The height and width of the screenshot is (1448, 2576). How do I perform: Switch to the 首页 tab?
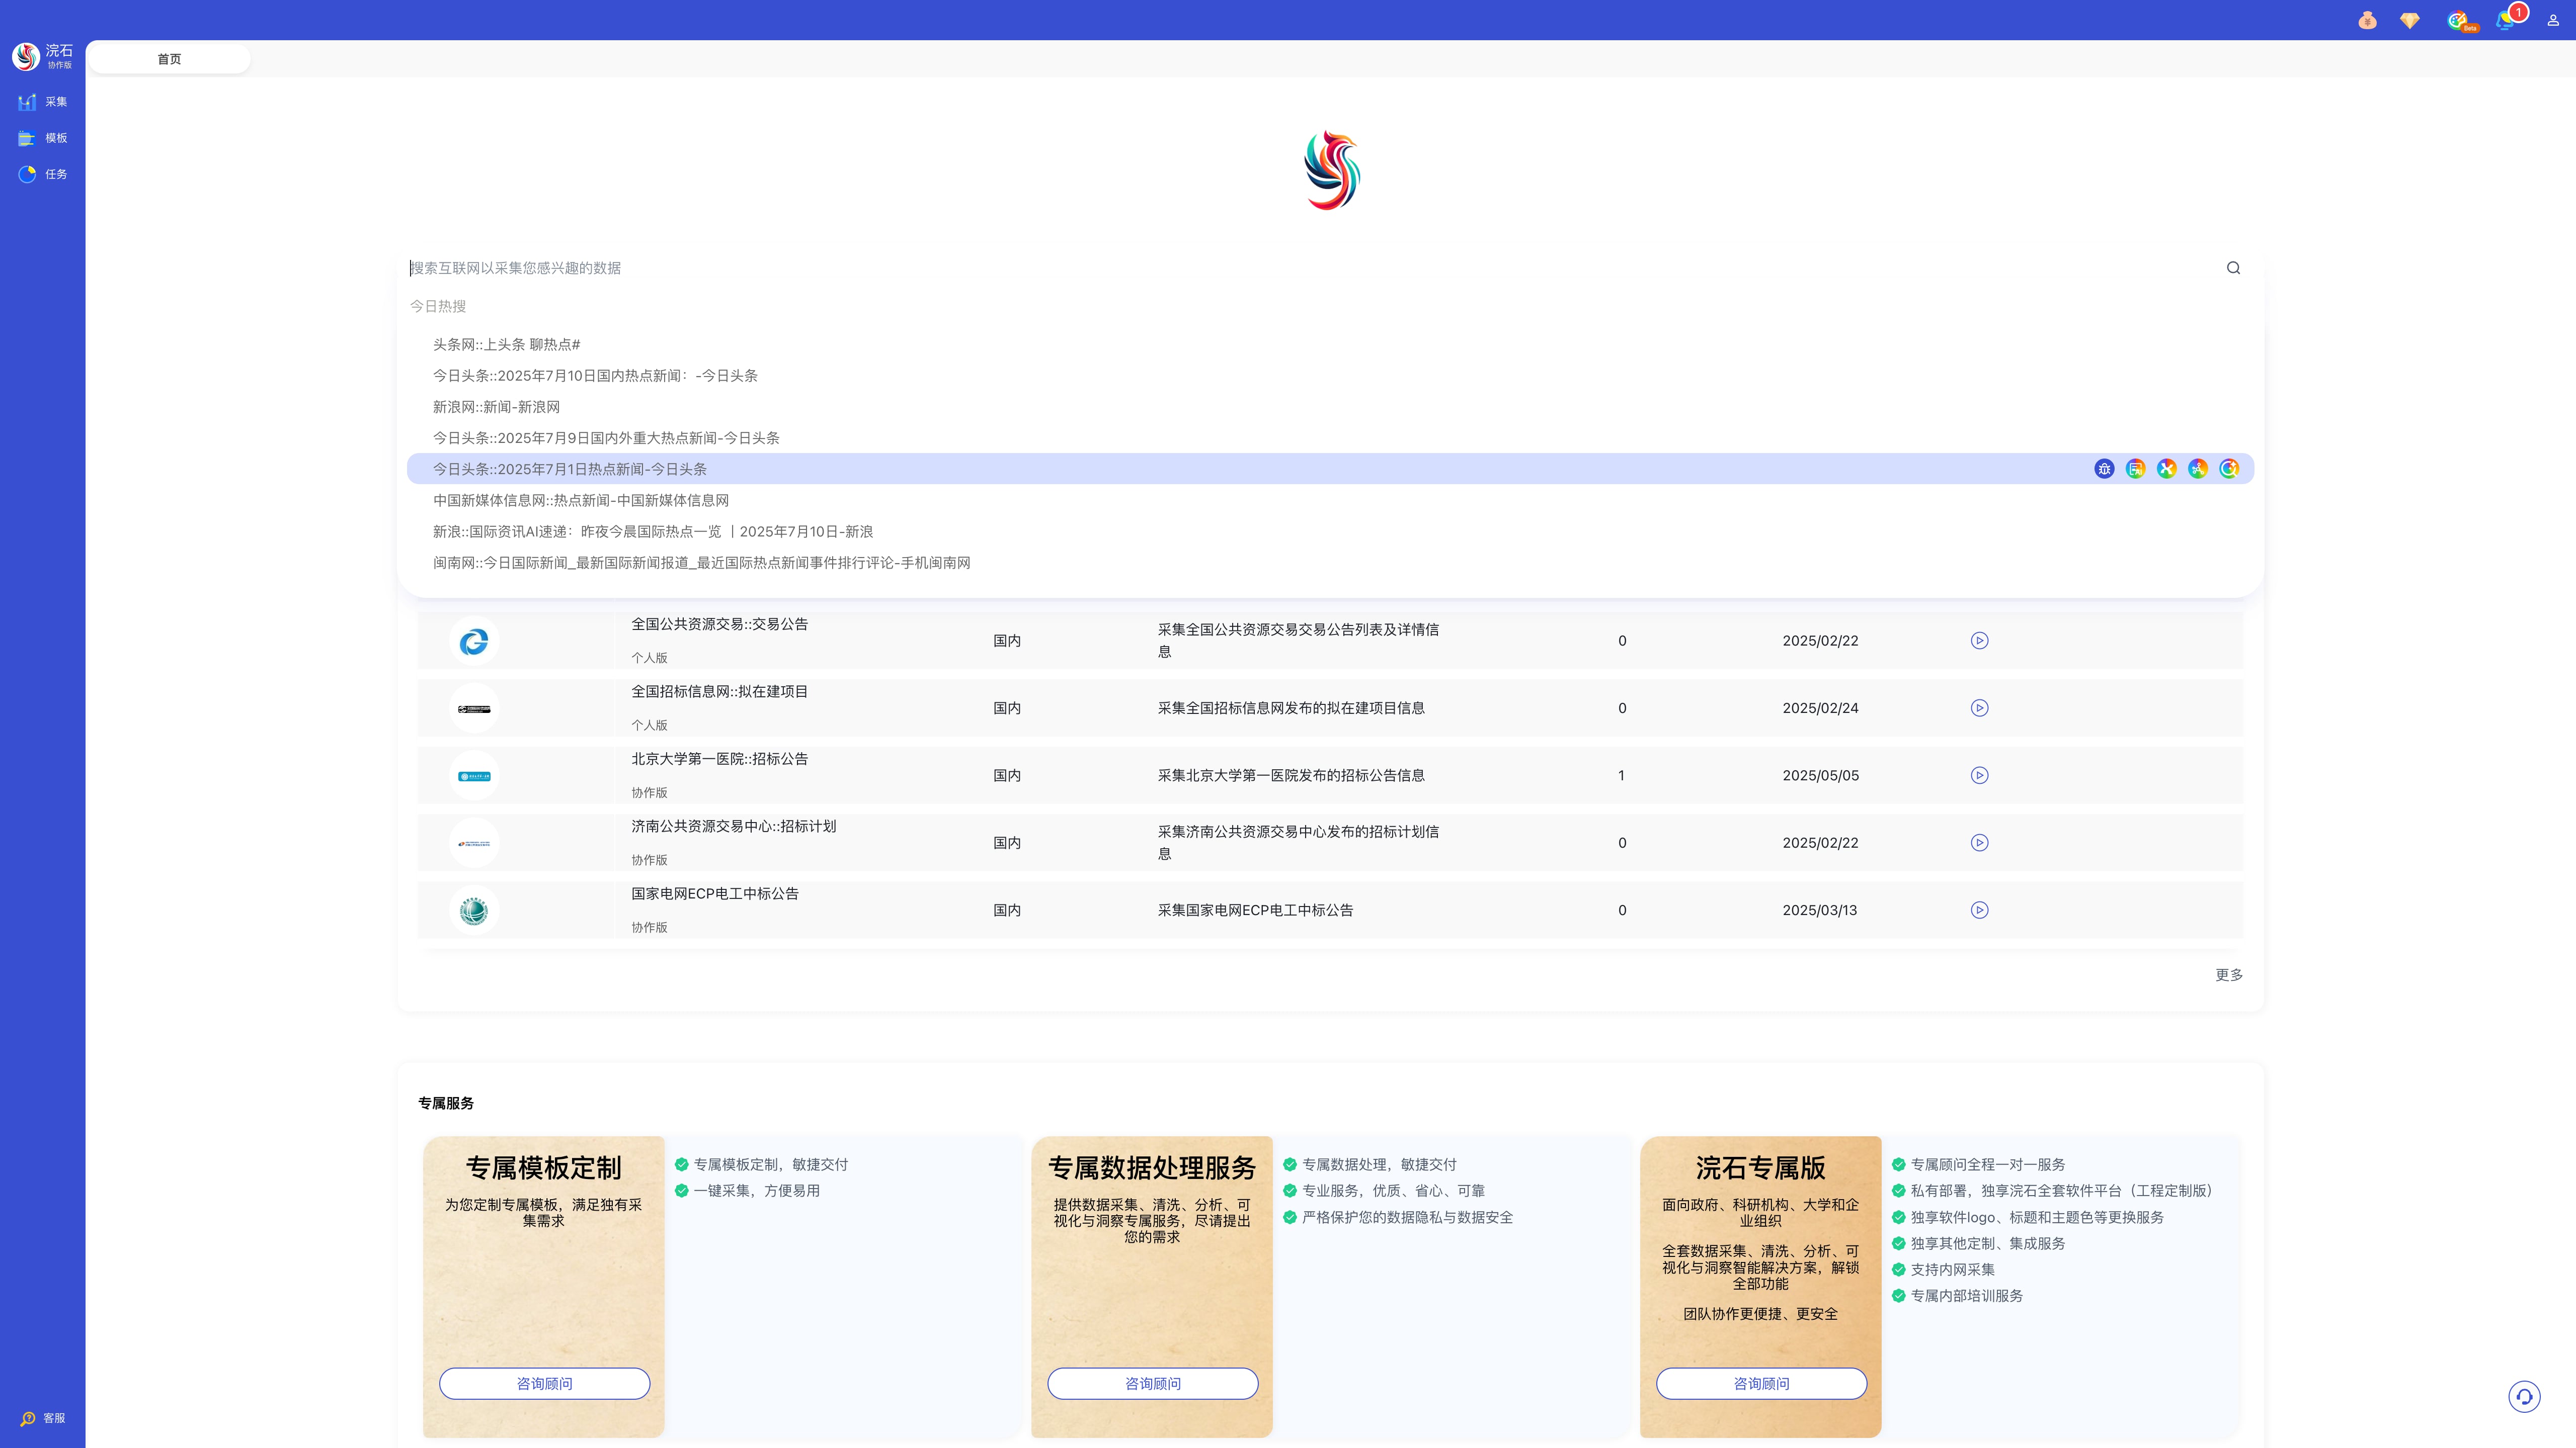coord(169,59)
